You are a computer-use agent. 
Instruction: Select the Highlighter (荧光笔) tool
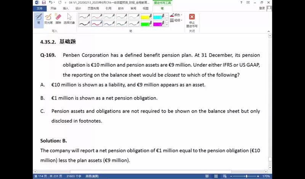(48, 19)
